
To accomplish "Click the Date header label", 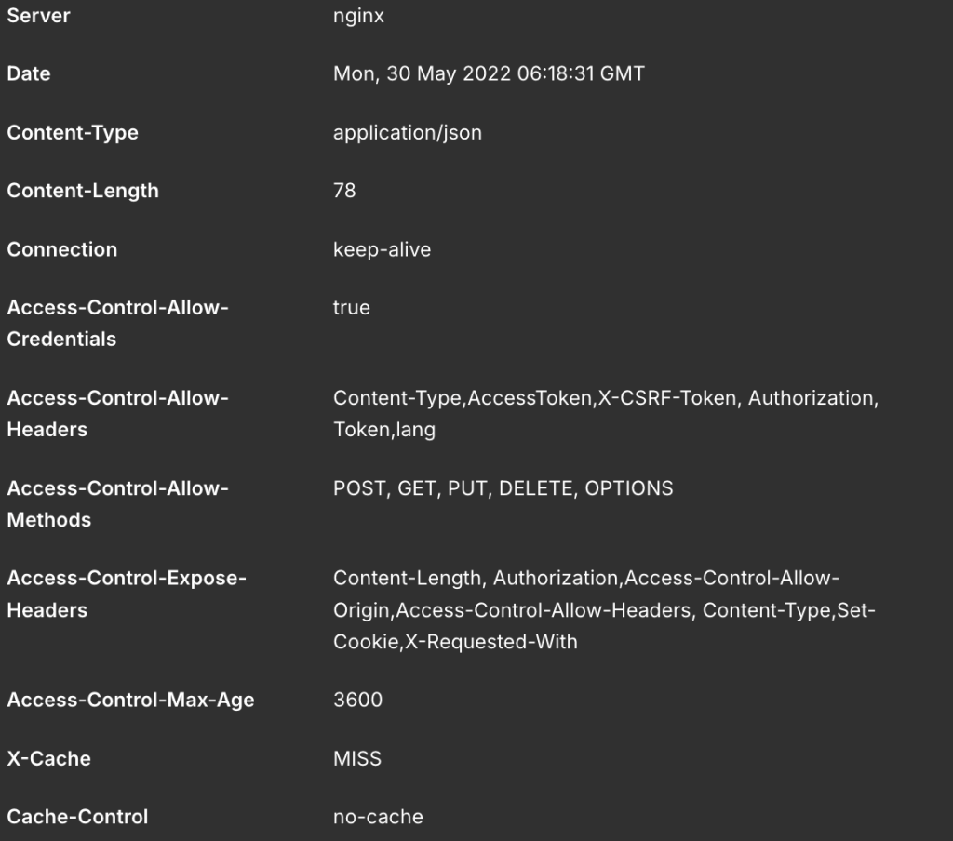I will [29, 73].
